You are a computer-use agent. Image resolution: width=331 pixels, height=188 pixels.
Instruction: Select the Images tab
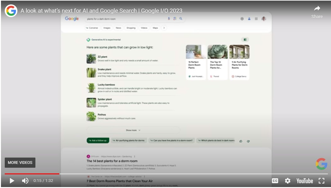point(107,28)
